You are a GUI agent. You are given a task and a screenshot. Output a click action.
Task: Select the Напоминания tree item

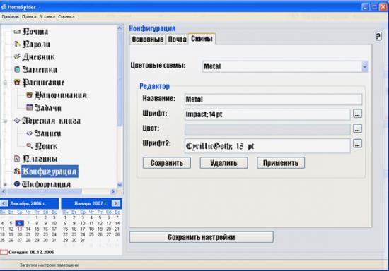[61, 95]
